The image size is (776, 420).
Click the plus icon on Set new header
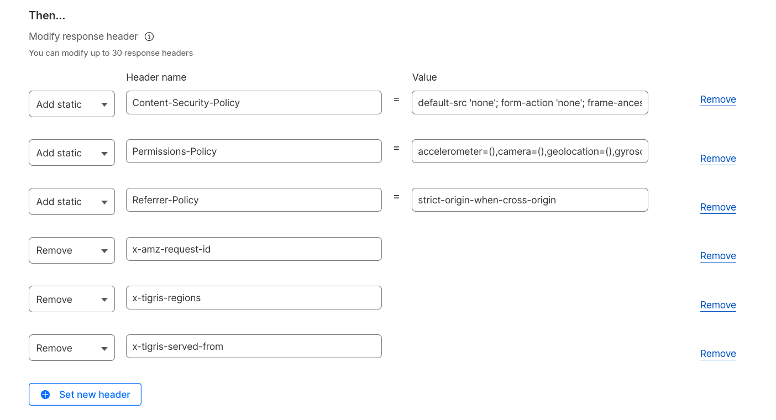coord(45,395)
